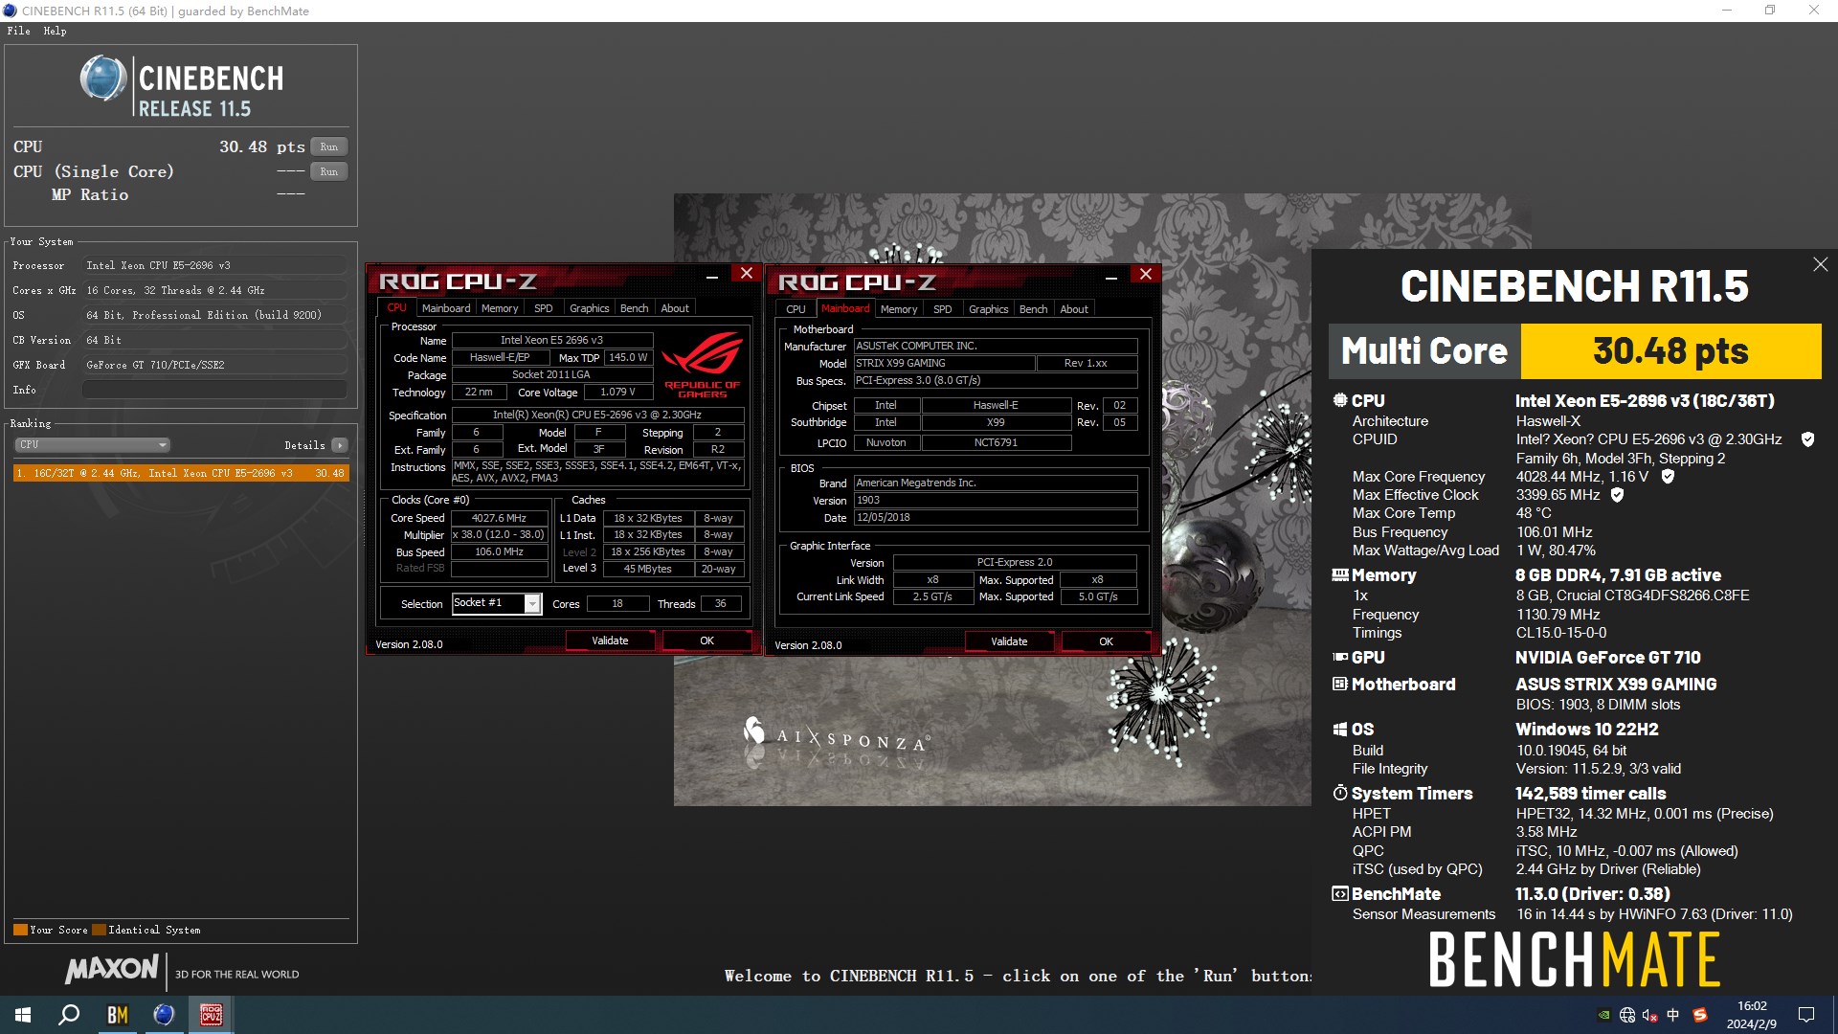This screenshot has width=1838, height=1034.
Task: Click OK in left CPU-Z window
Action: click(706, 641)
